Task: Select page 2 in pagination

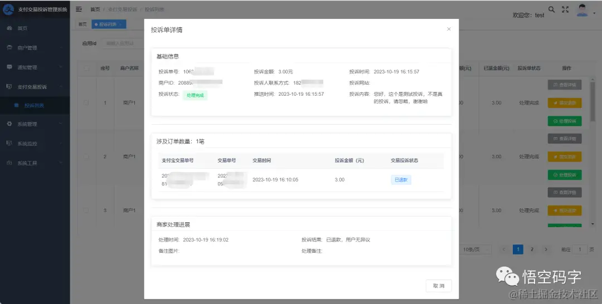Action: tap(532, 249)
